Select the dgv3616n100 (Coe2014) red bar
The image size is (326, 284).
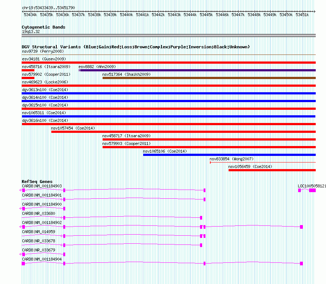tap(168, 124)
